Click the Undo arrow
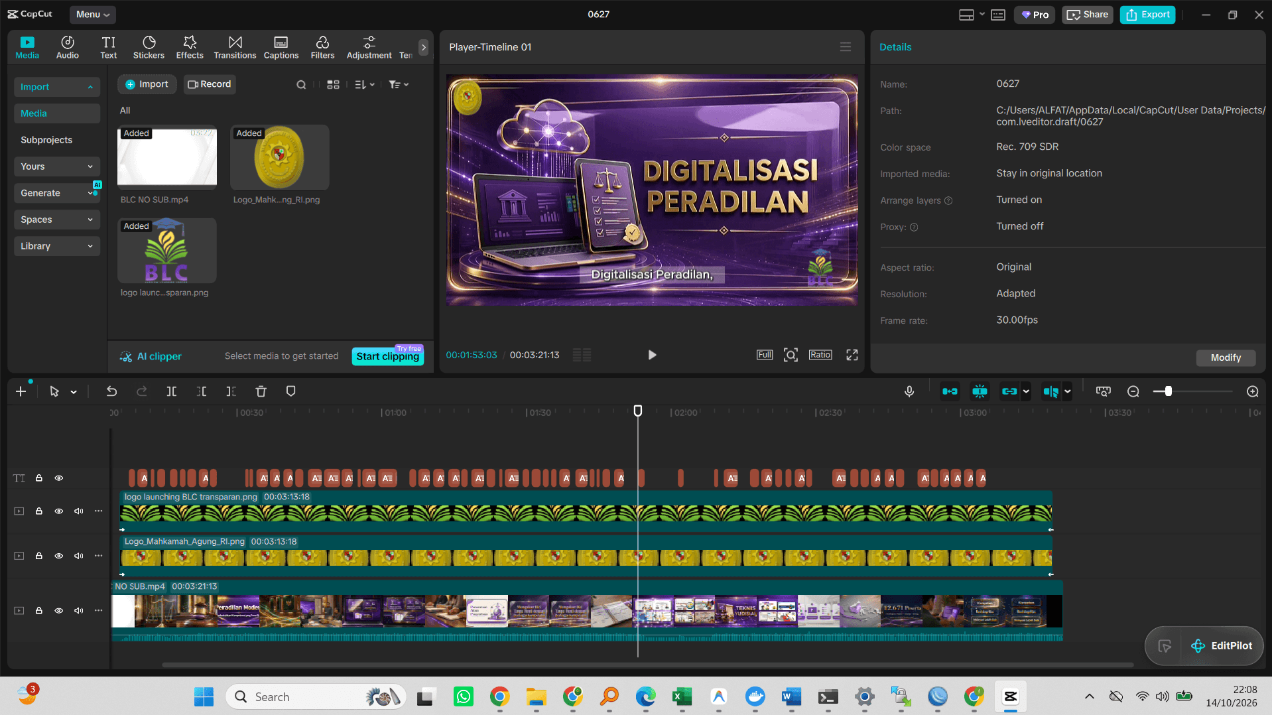 click(111, 391)
